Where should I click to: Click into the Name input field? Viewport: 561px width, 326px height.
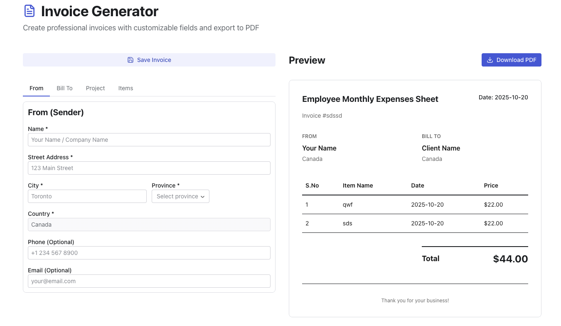tap(149, 140)
